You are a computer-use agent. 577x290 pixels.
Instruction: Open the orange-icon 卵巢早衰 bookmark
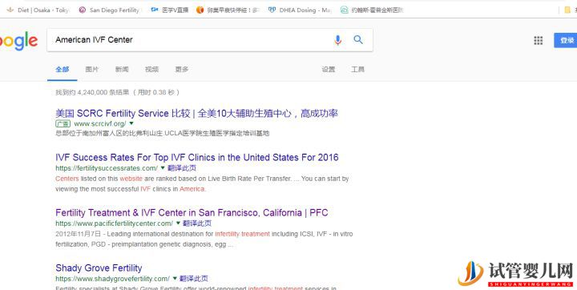(x=228, y=10)
